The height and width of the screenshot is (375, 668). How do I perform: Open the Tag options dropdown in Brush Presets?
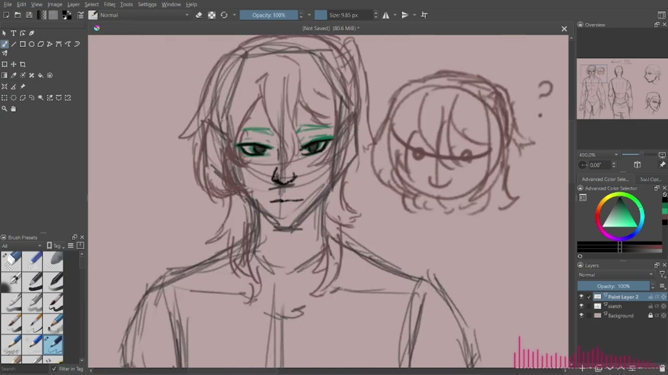(x=56, y=246)
